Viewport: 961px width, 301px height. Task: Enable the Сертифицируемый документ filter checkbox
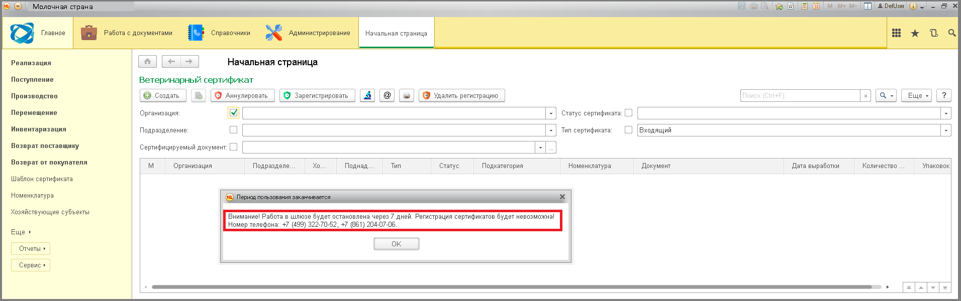(x=233, y=147)
